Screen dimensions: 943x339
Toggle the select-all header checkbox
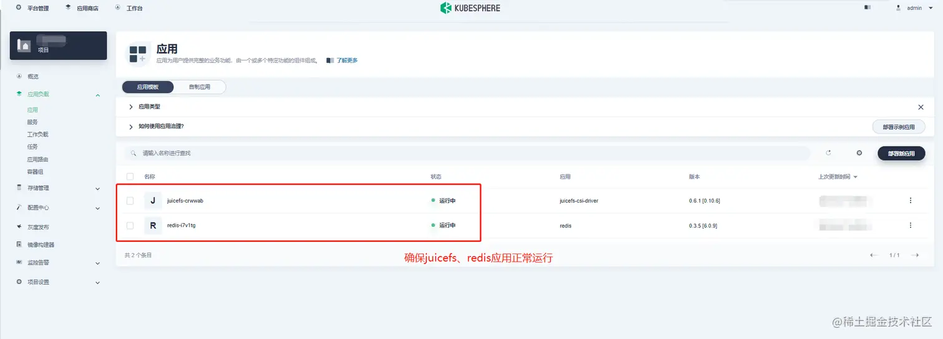(130, 177)
